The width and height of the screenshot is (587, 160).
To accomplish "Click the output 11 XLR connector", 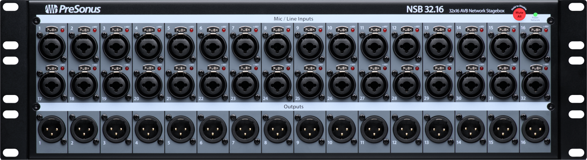I will coord(375,129).
